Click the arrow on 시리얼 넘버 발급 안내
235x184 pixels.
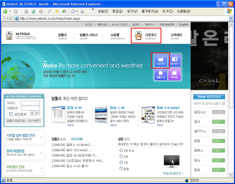click(x=41, y=137)
